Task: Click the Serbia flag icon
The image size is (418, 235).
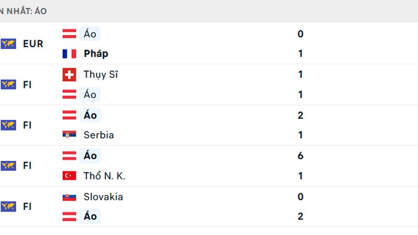Action: pos(69,135)
